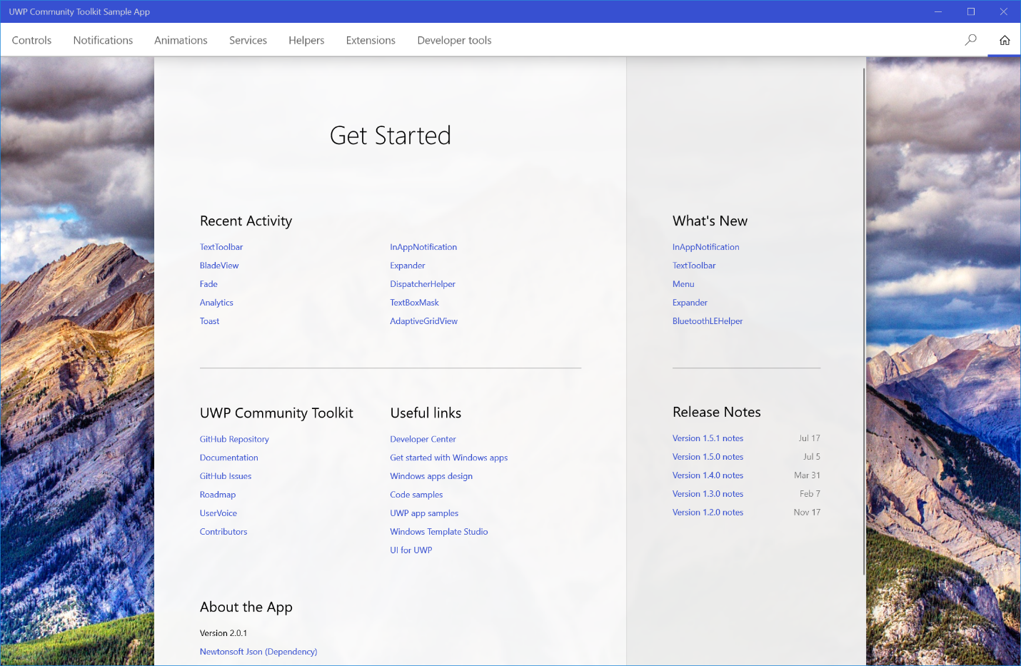Screen dimensions: 1021x666
Task: Open the UI for UWP link
Action: coord(411,550)
